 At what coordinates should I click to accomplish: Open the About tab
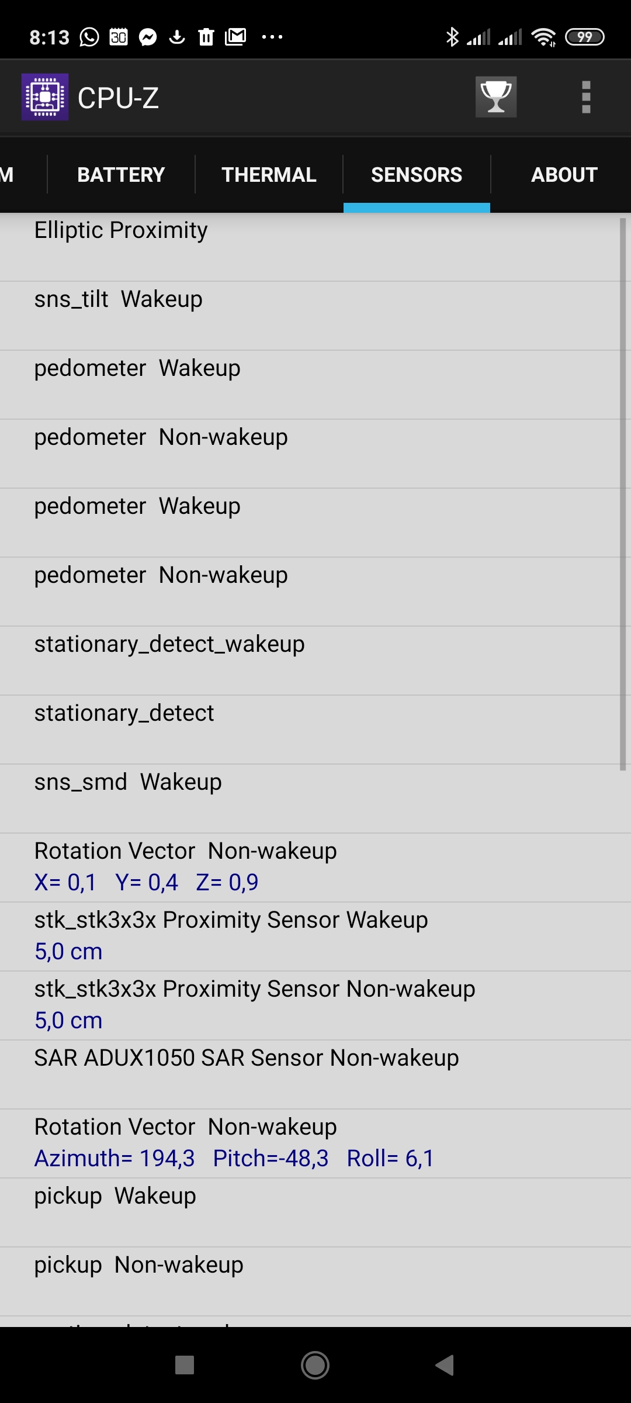(x=564, y=175)
